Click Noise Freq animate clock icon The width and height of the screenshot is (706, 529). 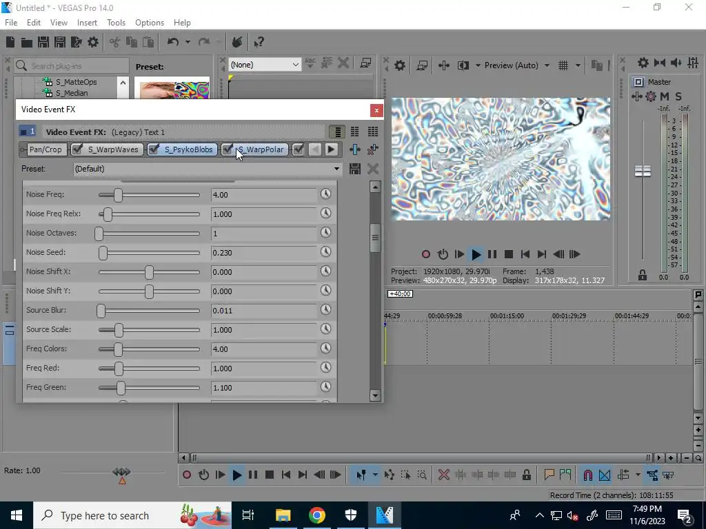click(x=325, y=194)
